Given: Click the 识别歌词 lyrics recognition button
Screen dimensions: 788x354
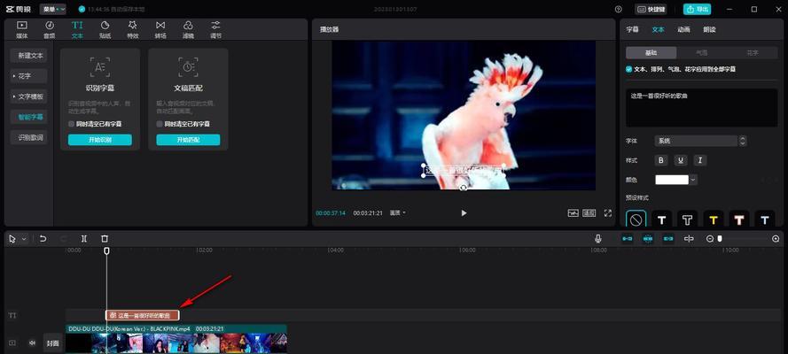Looking at the screenshot, I should tap(29, 137).
